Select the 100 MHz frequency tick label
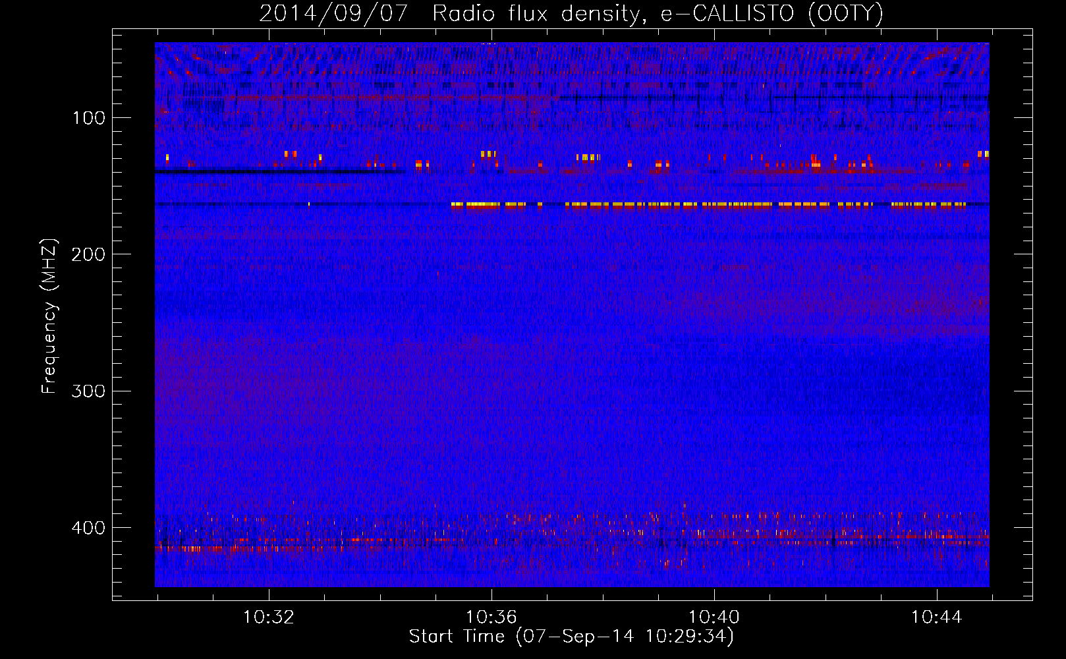Viewport: 1066px width, 659px height. (x=89, y=119)
